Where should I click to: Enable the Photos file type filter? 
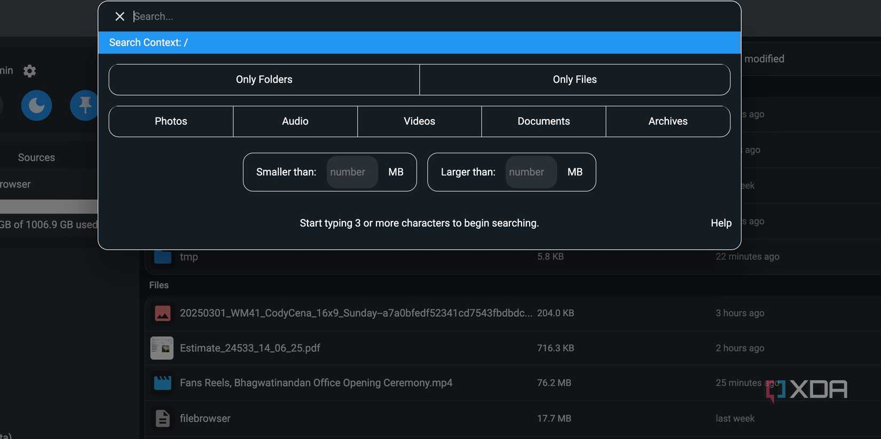171,121
